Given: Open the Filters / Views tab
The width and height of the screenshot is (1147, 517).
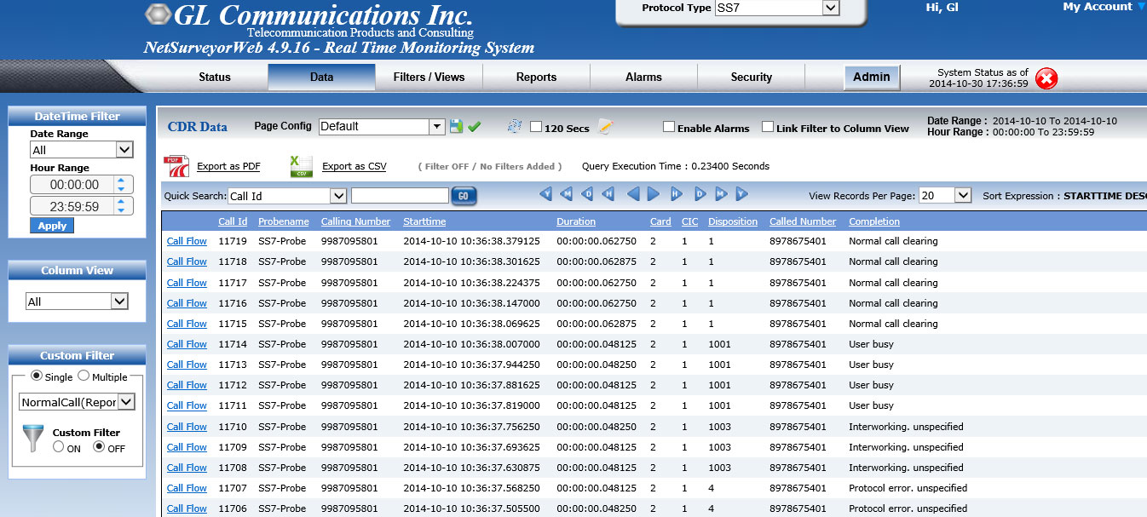Looking at the screenshot, I should 429,77.
